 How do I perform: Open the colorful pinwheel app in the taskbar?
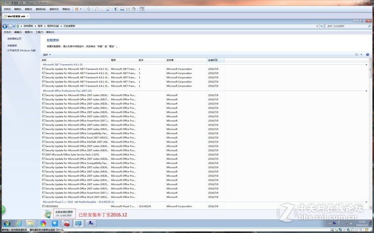point(43,224)
